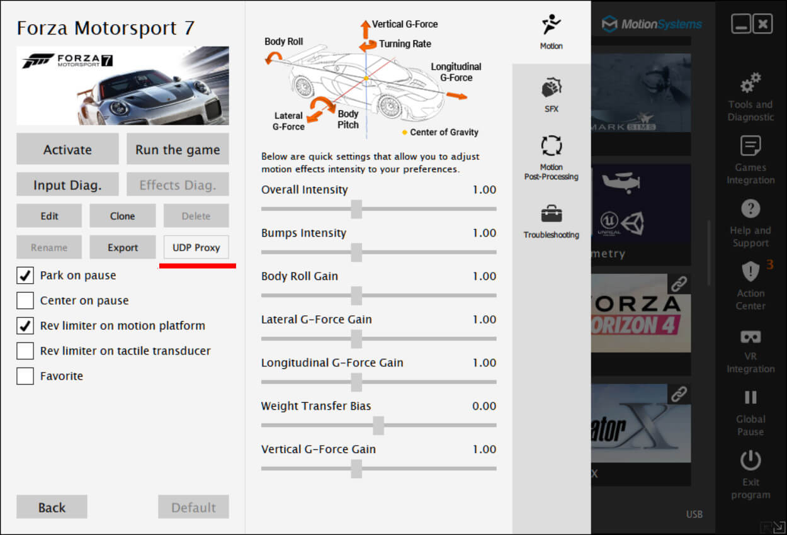This screenshot has width=787, height=535.
Task: Go Back to the game list
Action: click(x=52, y=507)
